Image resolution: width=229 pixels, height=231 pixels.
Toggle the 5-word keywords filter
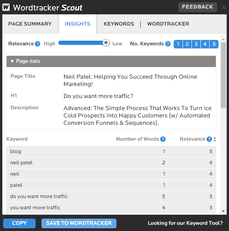pyautogui.click(x=214, y=44)
